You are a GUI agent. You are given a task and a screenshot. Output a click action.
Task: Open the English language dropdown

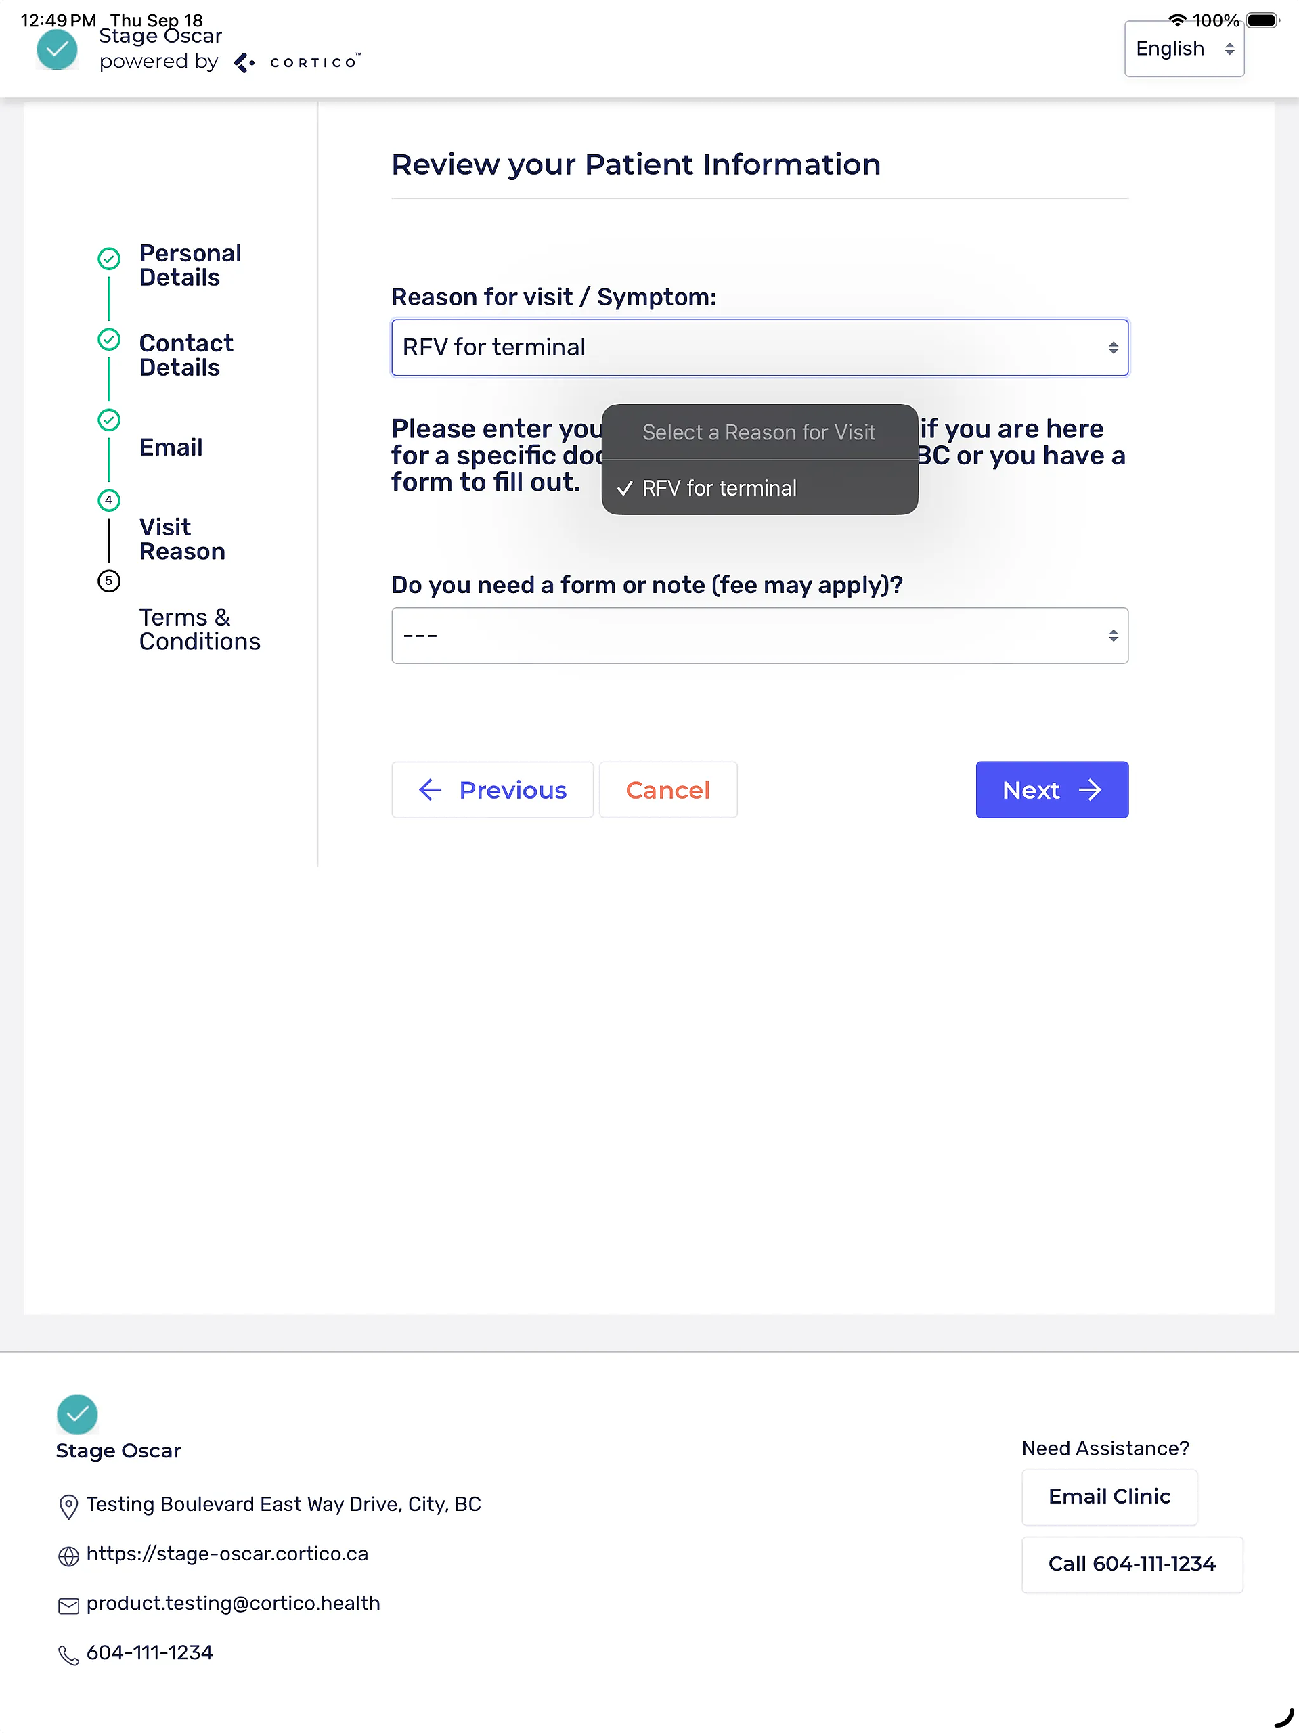(x=1184, y=49)
